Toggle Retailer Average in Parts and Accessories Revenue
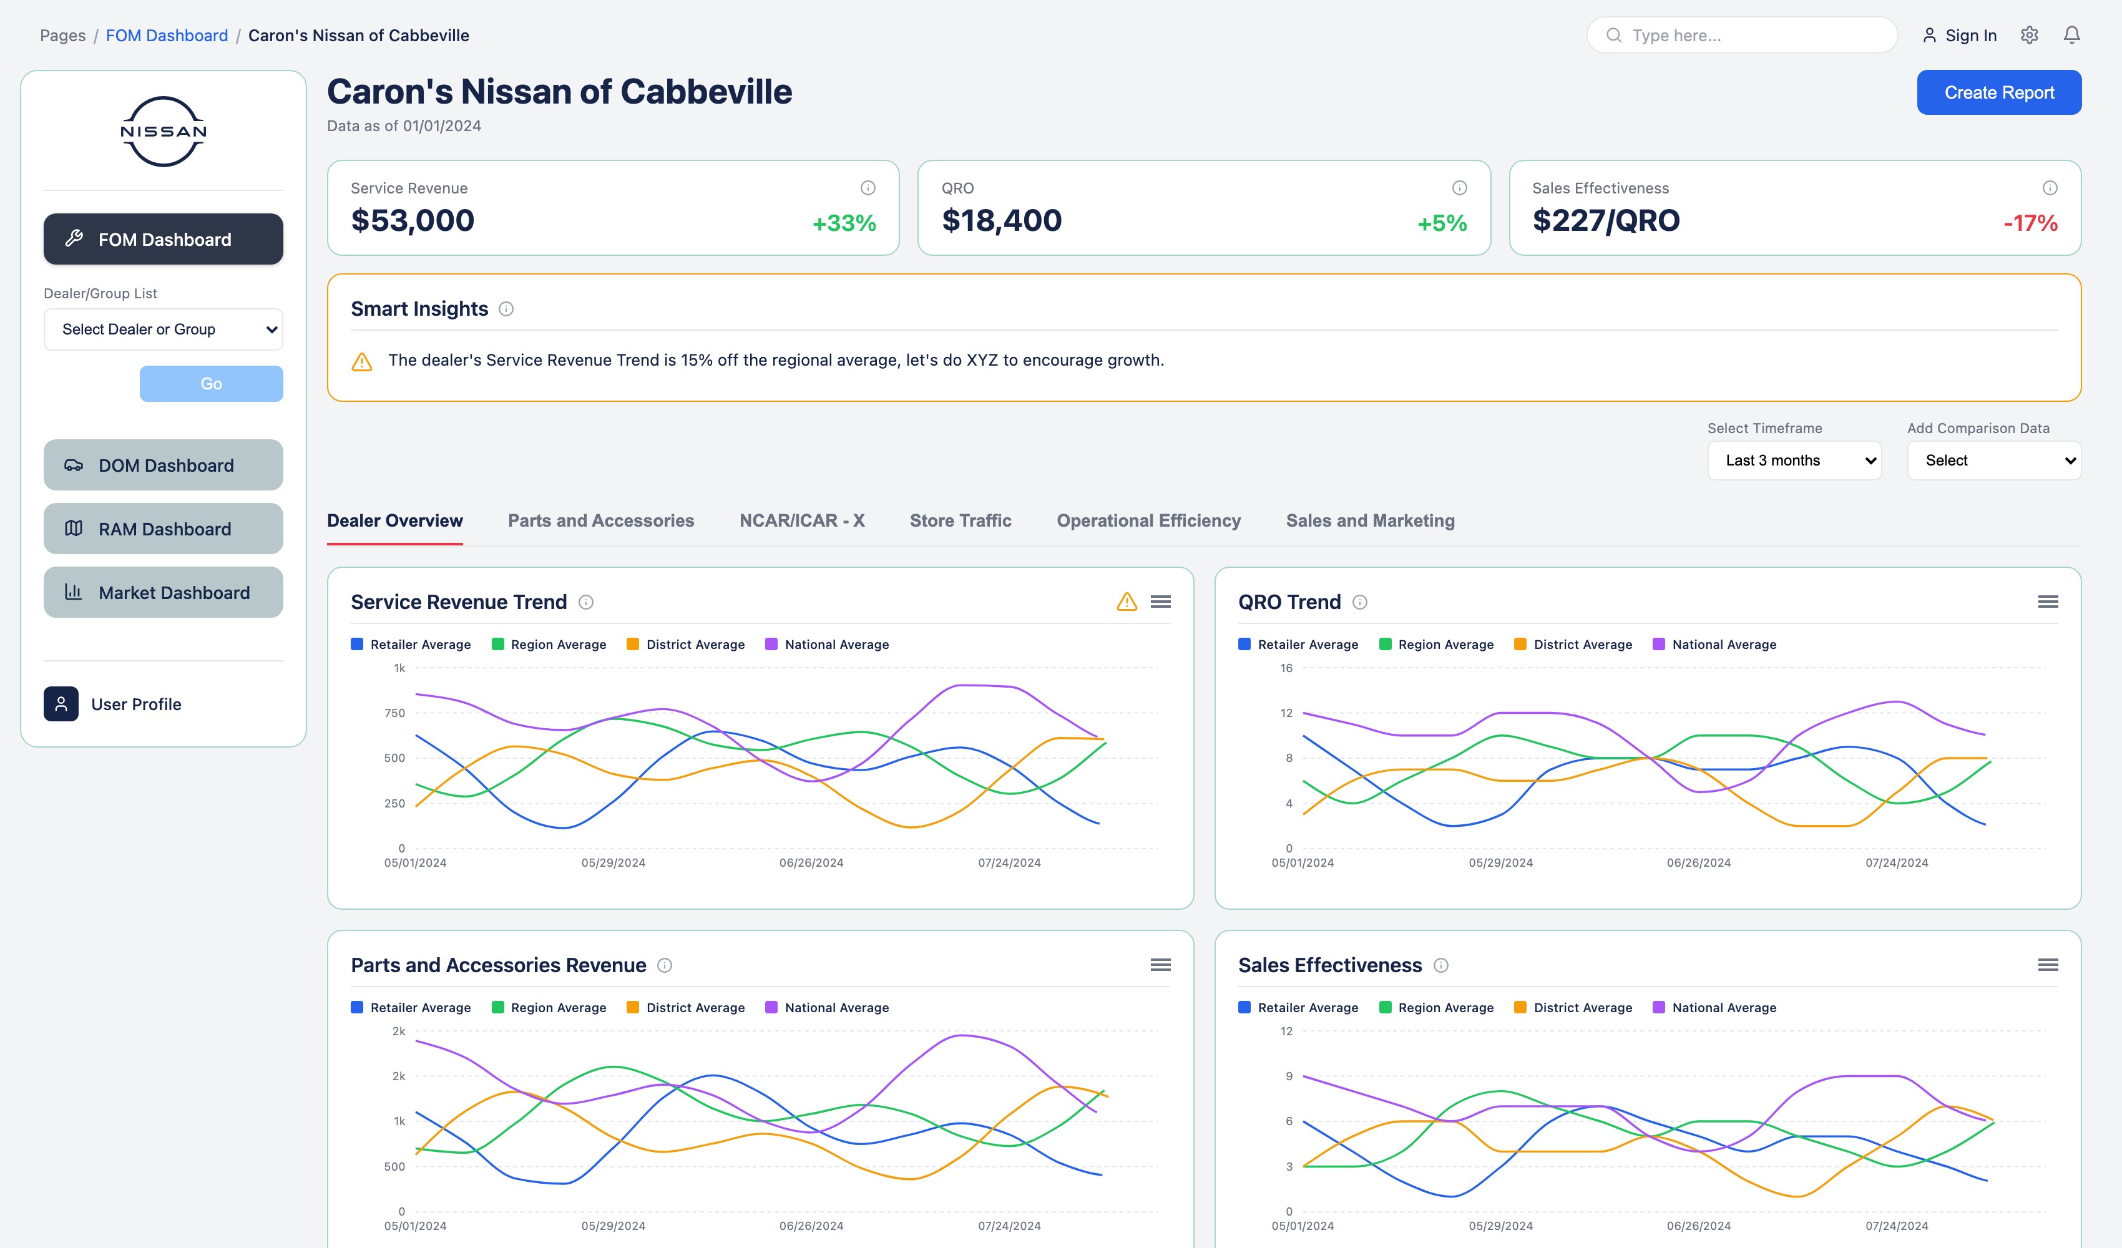This screenshot has width=2122, height=1248. coord(411,1007)
